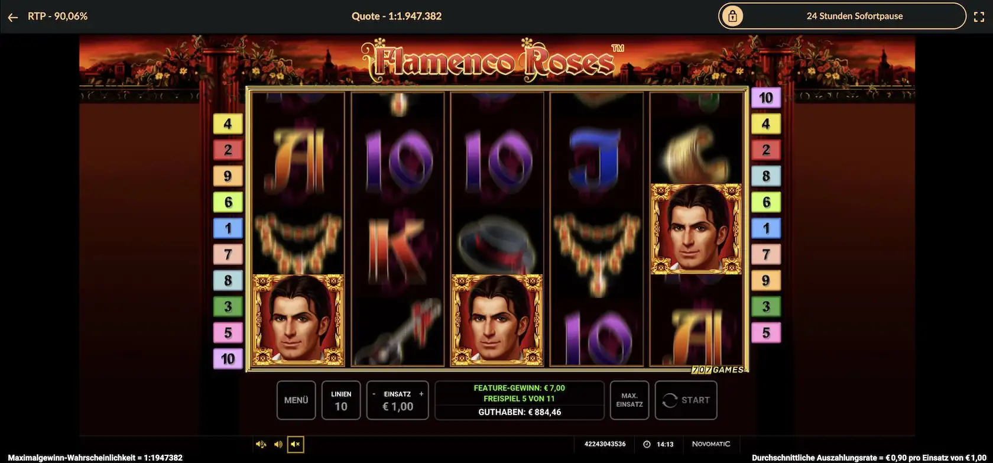Open the Linien 10 selector
Image resolution: width=993 pixels, height=463 pixels.
(341, 400)
